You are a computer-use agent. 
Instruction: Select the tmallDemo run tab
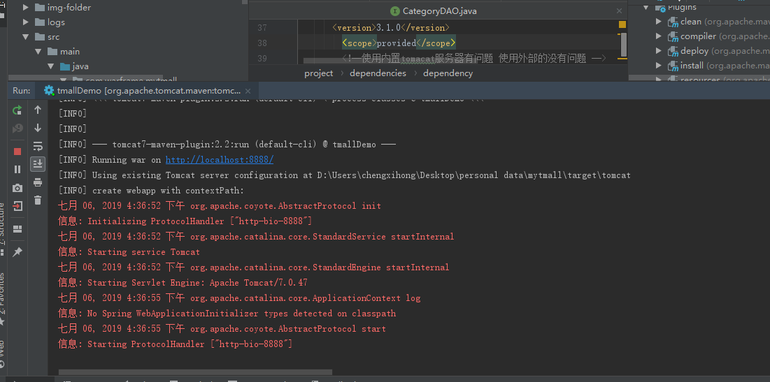click(x=148, y=91)
